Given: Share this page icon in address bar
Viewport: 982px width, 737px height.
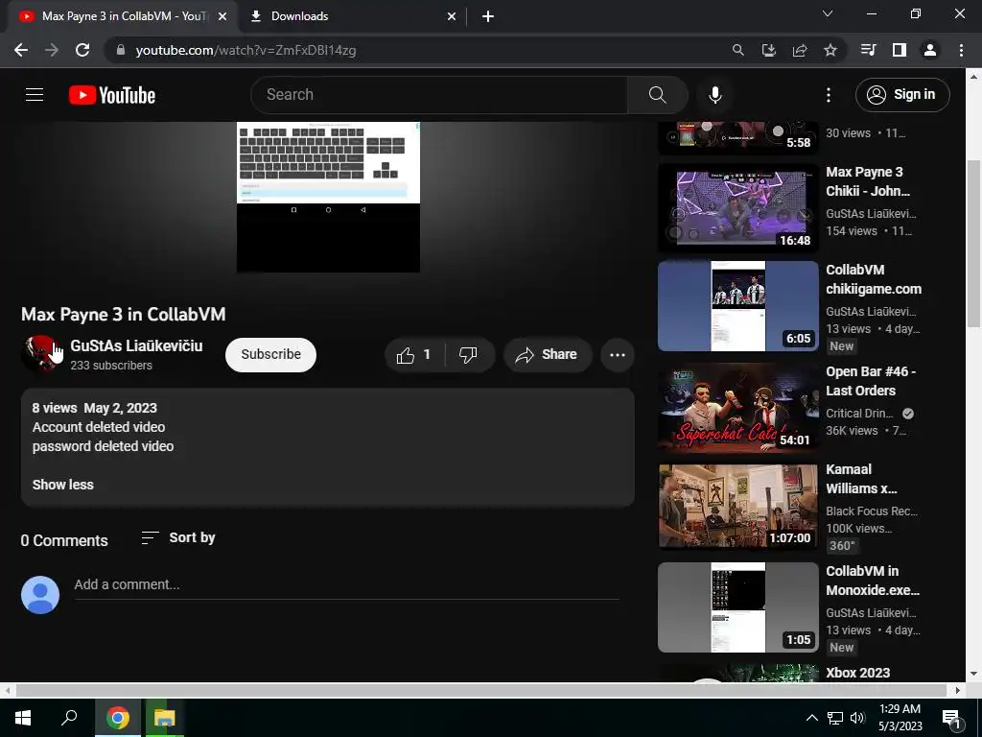Looking at the screenshot, I should 800,50.
